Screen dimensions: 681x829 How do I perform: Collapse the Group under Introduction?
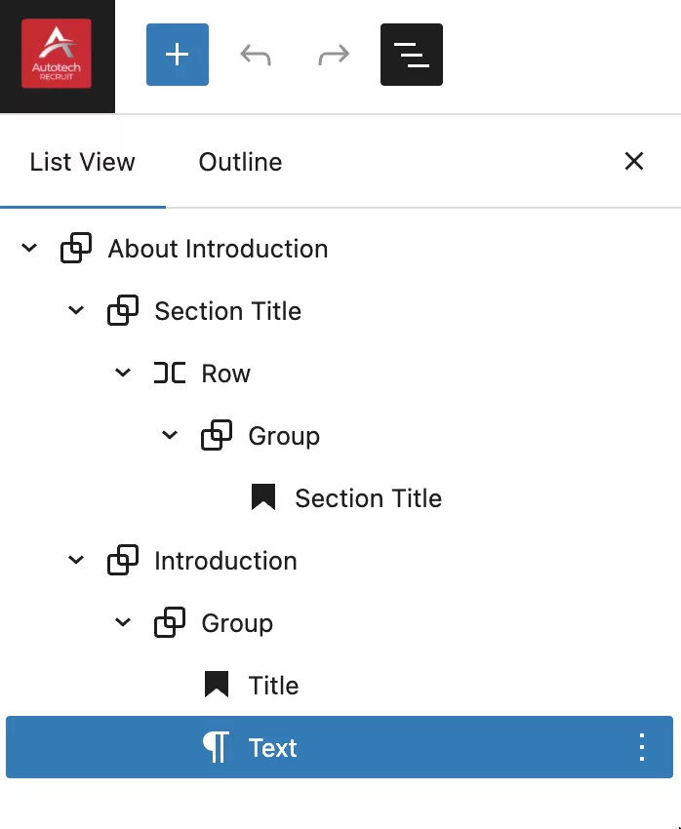[123, 623]
